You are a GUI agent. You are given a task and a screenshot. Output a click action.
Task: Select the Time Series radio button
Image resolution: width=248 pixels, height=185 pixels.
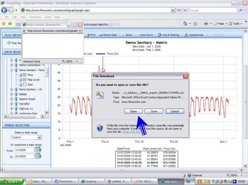pos(9,43)
